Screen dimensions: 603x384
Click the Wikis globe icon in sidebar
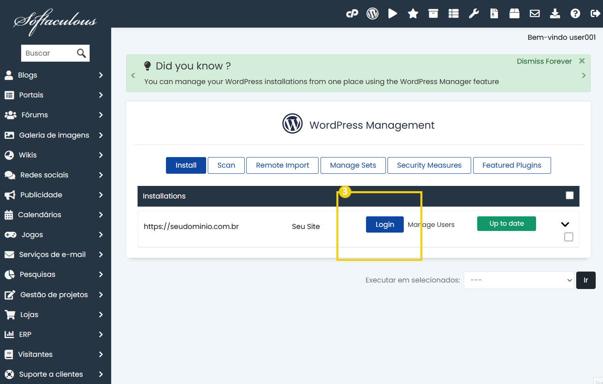coord(9,155)
